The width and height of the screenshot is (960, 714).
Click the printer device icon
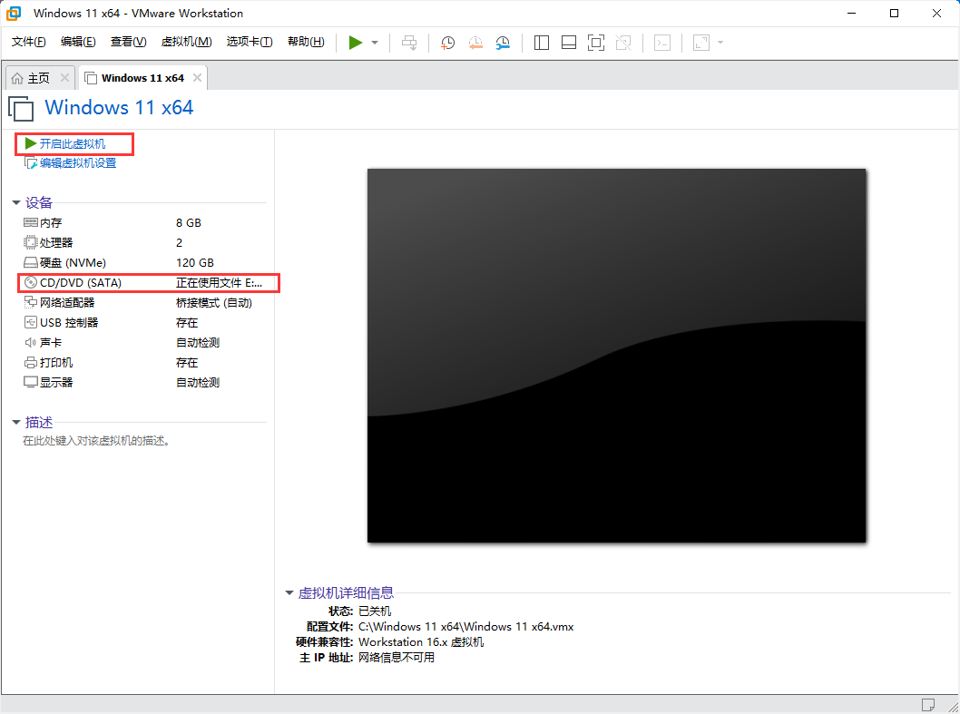(31, 362)
